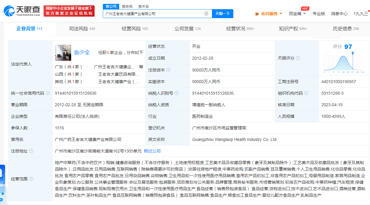The width and height of the screenshot is (370, 205).
Task: Select the 历史信息 tab
Action: [346, 29]
